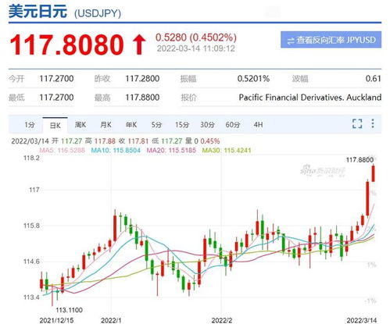Click the swap arrows on the JPYUSD button
Image resolution: width=390 pixels, height=324 pixels.
tap(291, 41)
